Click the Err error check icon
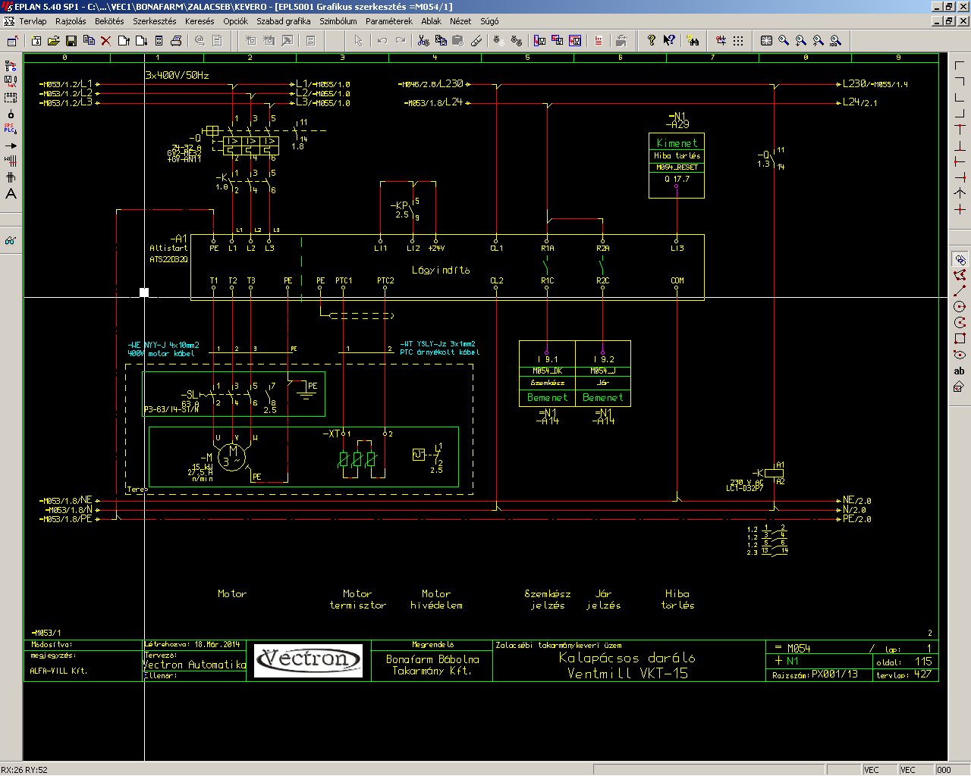971x776 pixels. pyautogui.click(x=599, y=41)
